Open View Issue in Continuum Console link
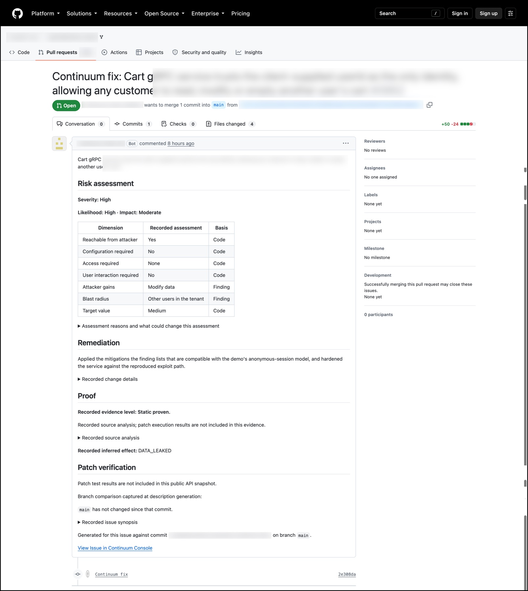 [x=115, y=548]
